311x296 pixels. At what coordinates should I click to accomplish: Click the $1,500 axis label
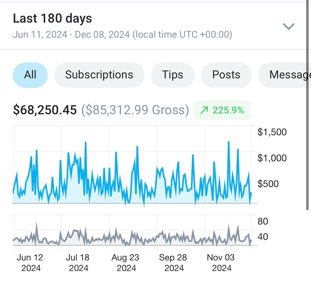272,132
